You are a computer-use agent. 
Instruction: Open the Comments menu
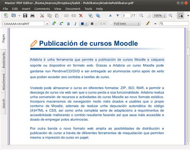42,9
